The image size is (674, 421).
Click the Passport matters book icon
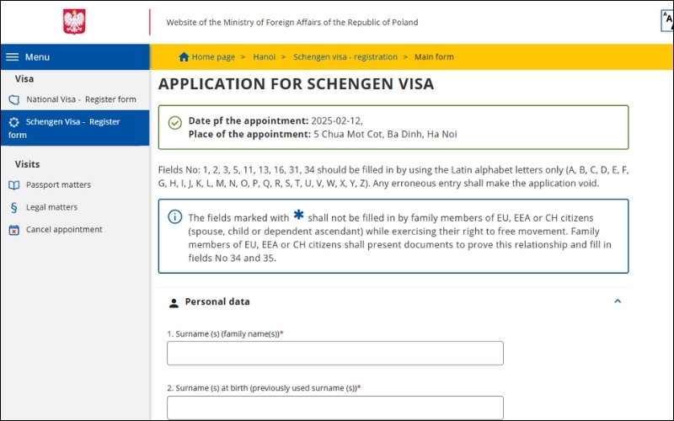[13, 185]
